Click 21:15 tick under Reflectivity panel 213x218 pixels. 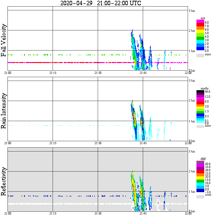pos(53,213)
